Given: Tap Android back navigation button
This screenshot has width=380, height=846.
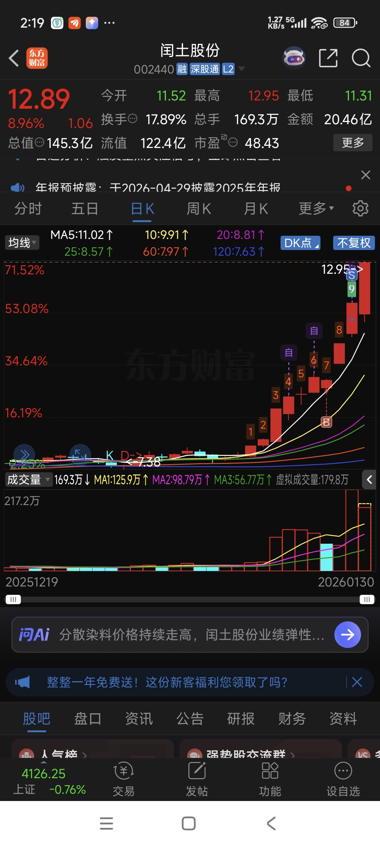Looking at the screenshot, I should (271, 823).
